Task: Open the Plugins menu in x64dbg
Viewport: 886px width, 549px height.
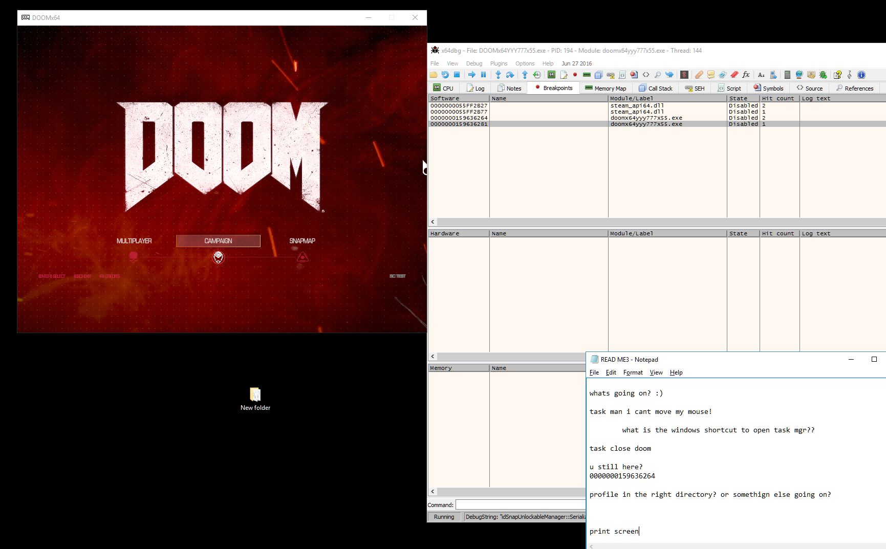Action: [499, 63]
